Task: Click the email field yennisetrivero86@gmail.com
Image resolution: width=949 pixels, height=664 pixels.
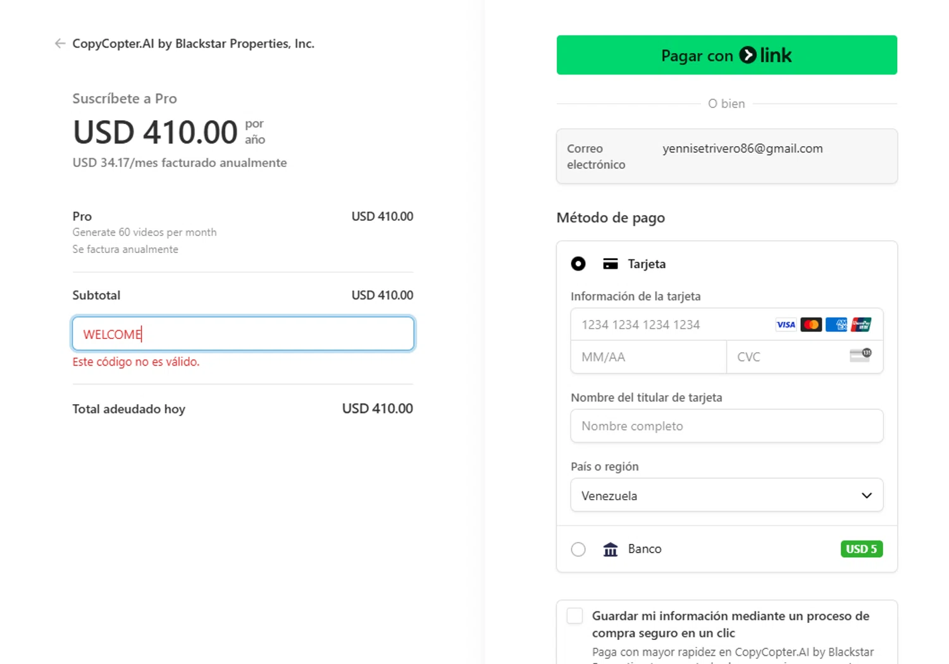Action: click(x=727, y=156)
